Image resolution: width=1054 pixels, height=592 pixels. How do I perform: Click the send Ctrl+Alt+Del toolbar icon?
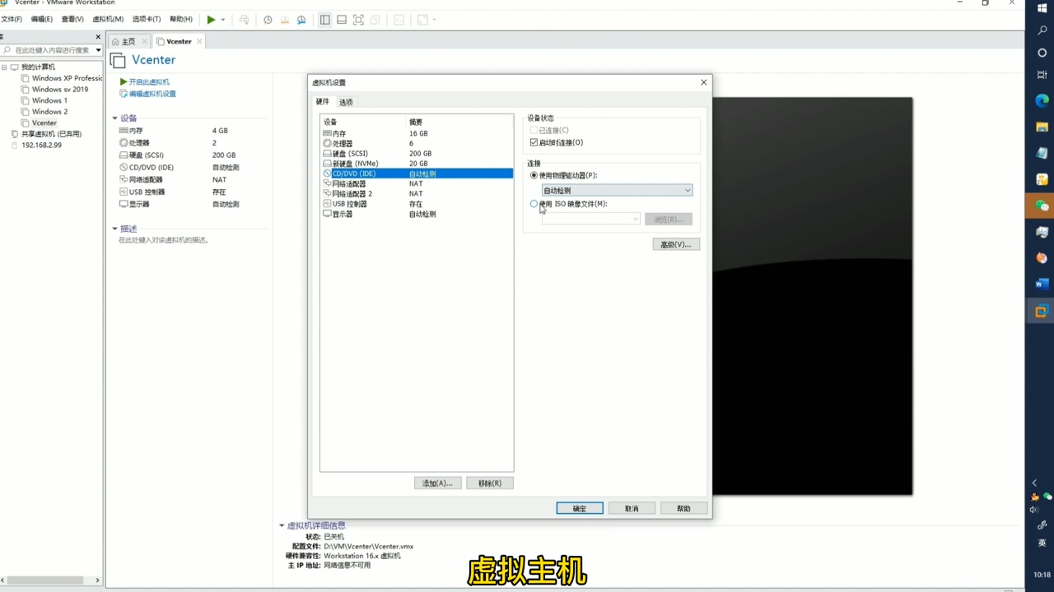click(244, 20)
